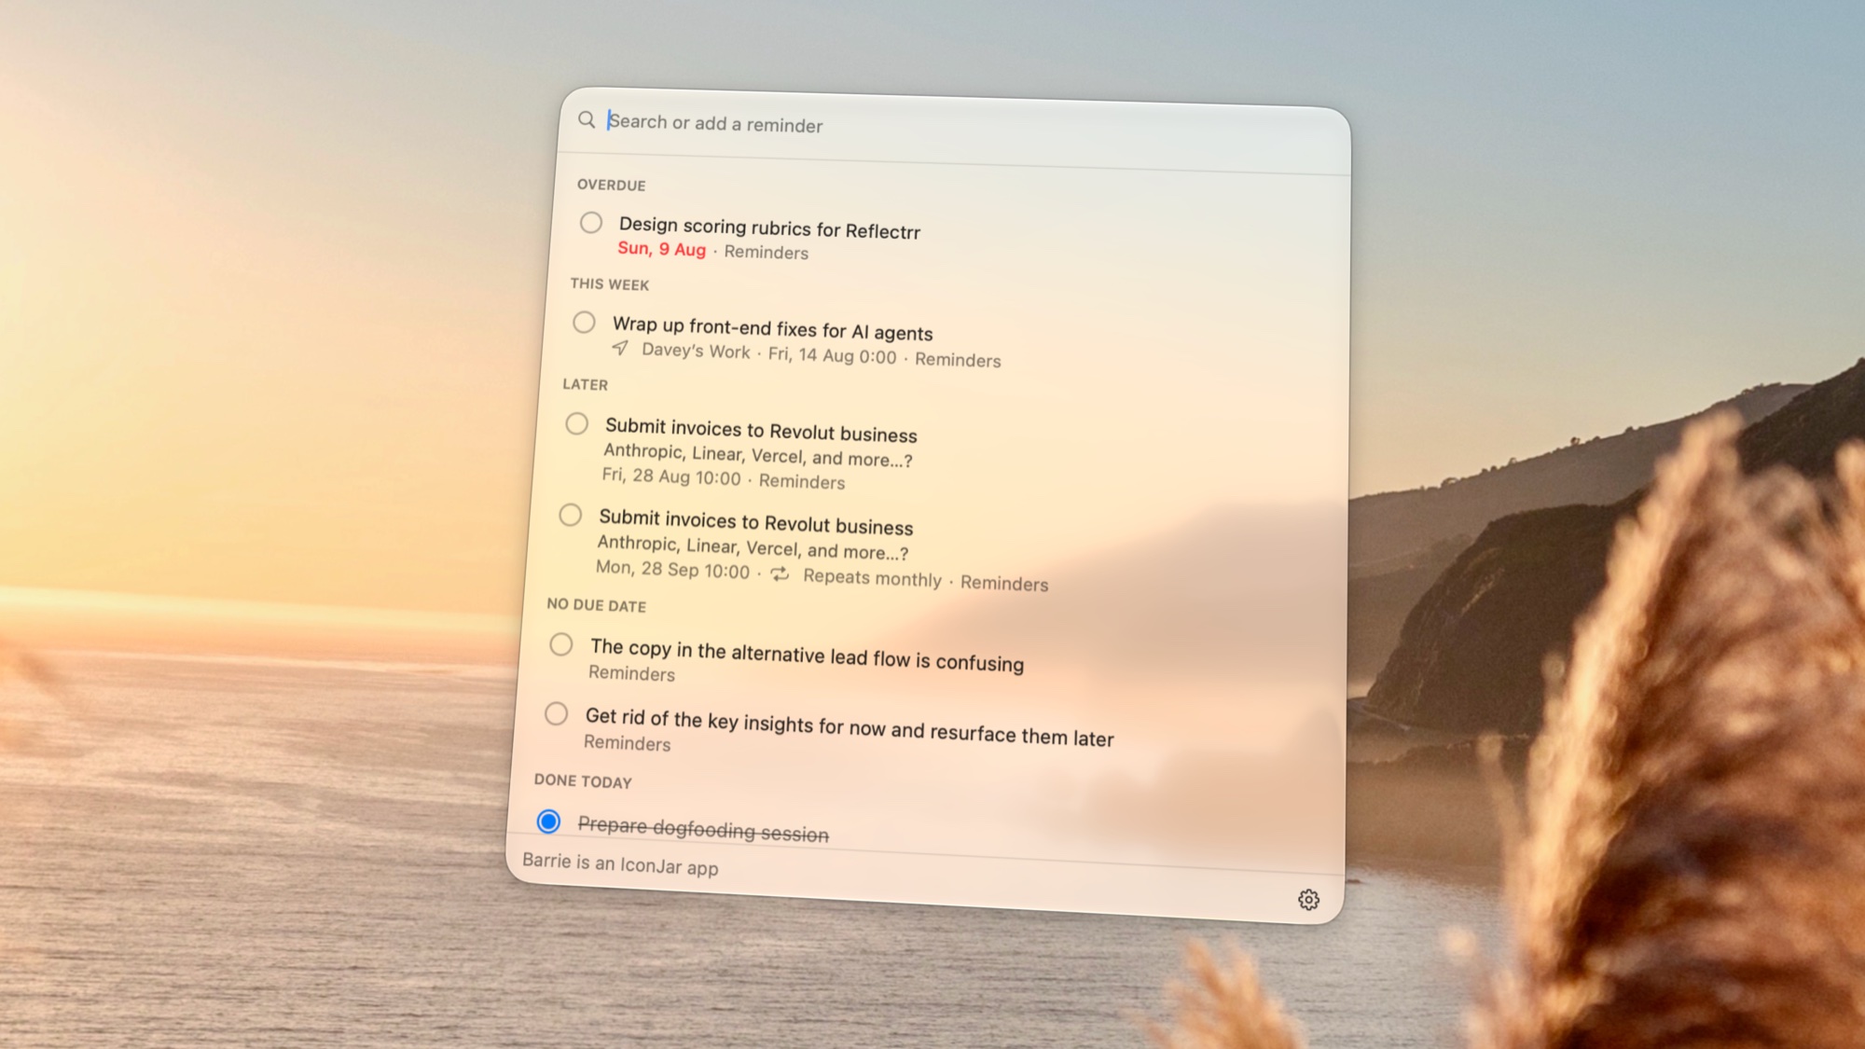Click the red Sun, 9 Aug due date
The image size is (1865, 1049).
[662, 249]
